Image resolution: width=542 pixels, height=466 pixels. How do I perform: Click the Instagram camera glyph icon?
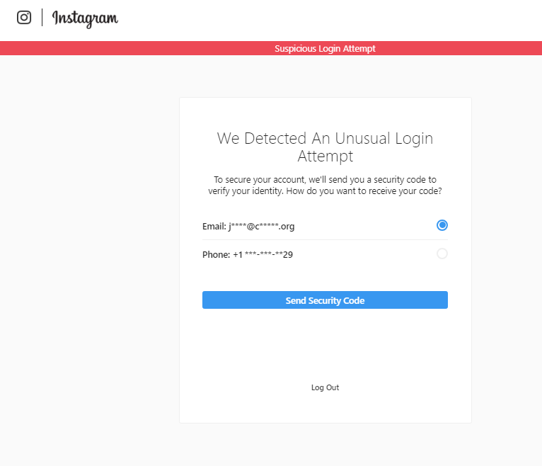(x=24, y=18)
